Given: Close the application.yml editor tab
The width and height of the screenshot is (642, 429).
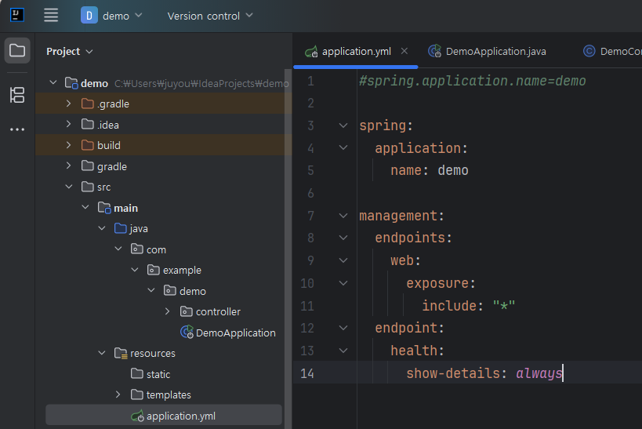Looking at the screenshot, I should [x=404, y=51].
